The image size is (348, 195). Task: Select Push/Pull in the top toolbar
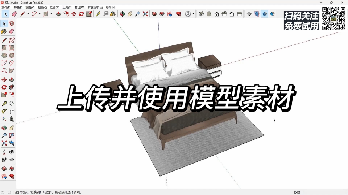click(x=58, y=14)
